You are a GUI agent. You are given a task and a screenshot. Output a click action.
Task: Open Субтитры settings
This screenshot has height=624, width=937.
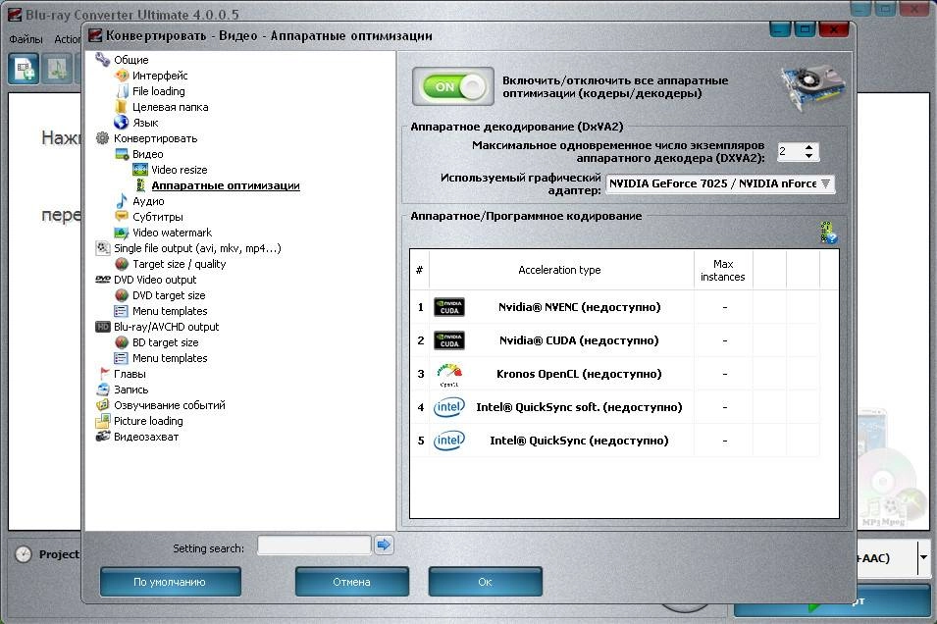[157, 217]
